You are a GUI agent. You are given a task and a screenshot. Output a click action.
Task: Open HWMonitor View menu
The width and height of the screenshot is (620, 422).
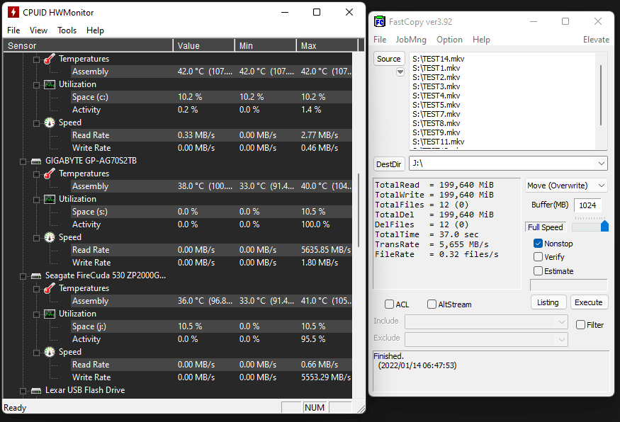tap(38, 30)
